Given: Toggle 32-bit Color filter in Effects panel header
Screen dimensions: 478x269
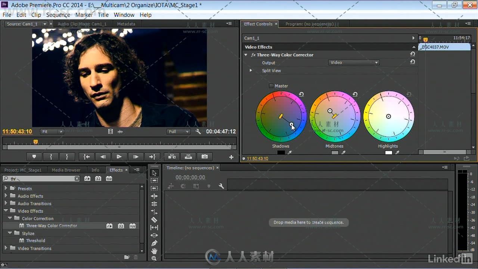Looking at the screenshot, I should [x=98, y=179].
